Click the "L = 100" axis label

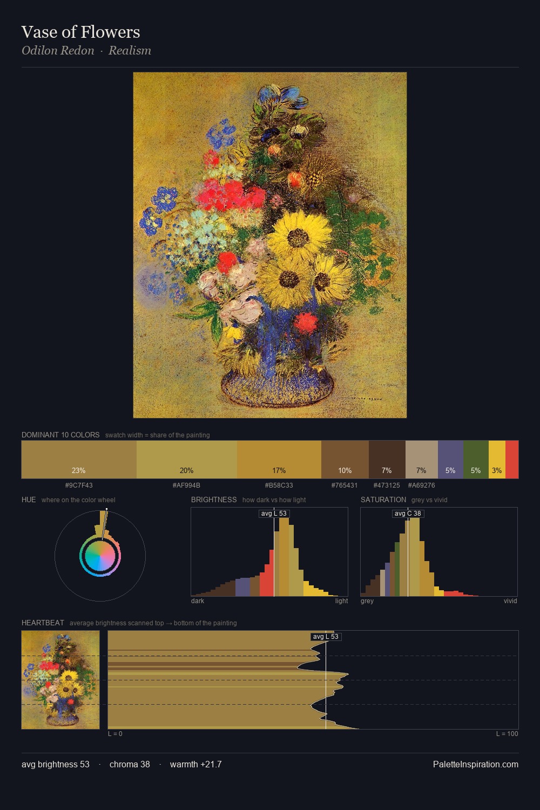pos(507,734)
